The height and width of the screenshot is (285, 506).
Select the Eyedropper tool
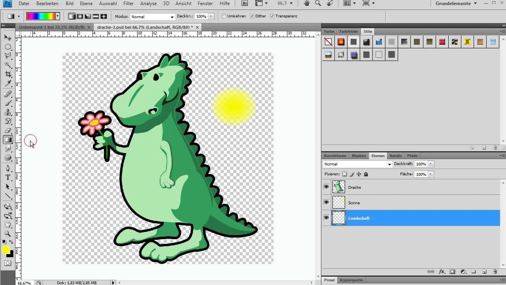click(x=8, y=83)
